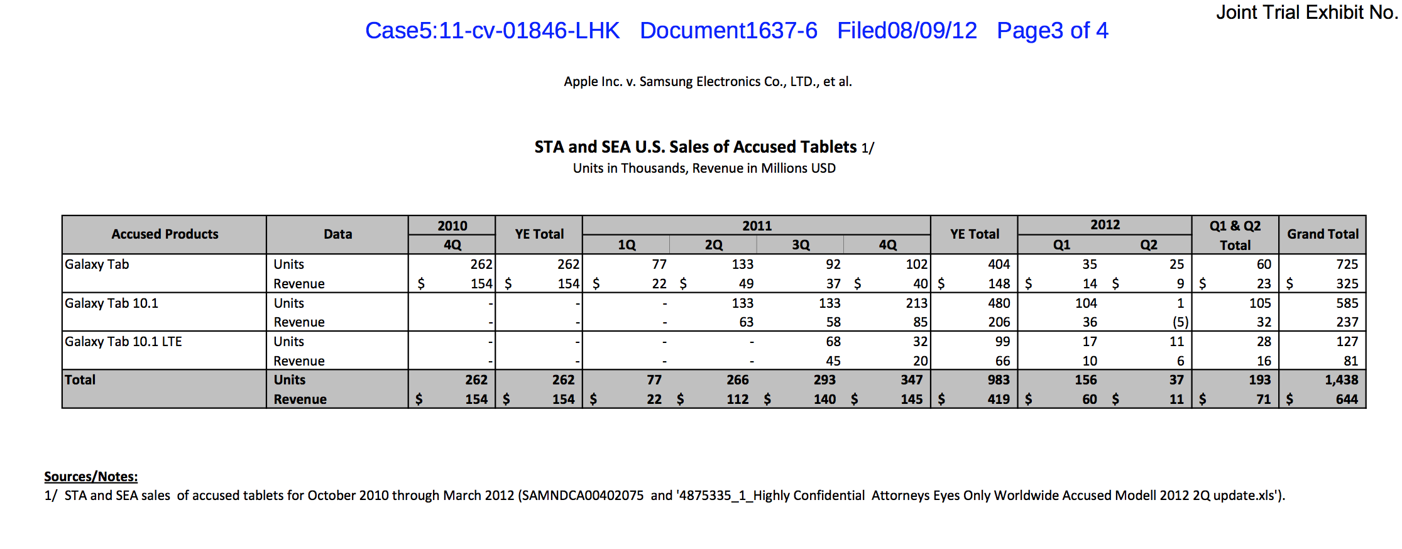Screen dimensions: 1402x549
Task: Click the 2012 year header cell
Action: [x=1105, y=225]
